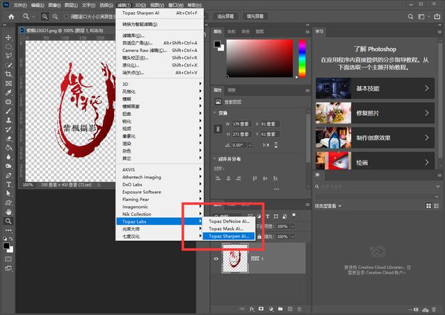Toggle the width-height link constraint icon
This screenshot has height=315, width=445.
pos(218,129)
